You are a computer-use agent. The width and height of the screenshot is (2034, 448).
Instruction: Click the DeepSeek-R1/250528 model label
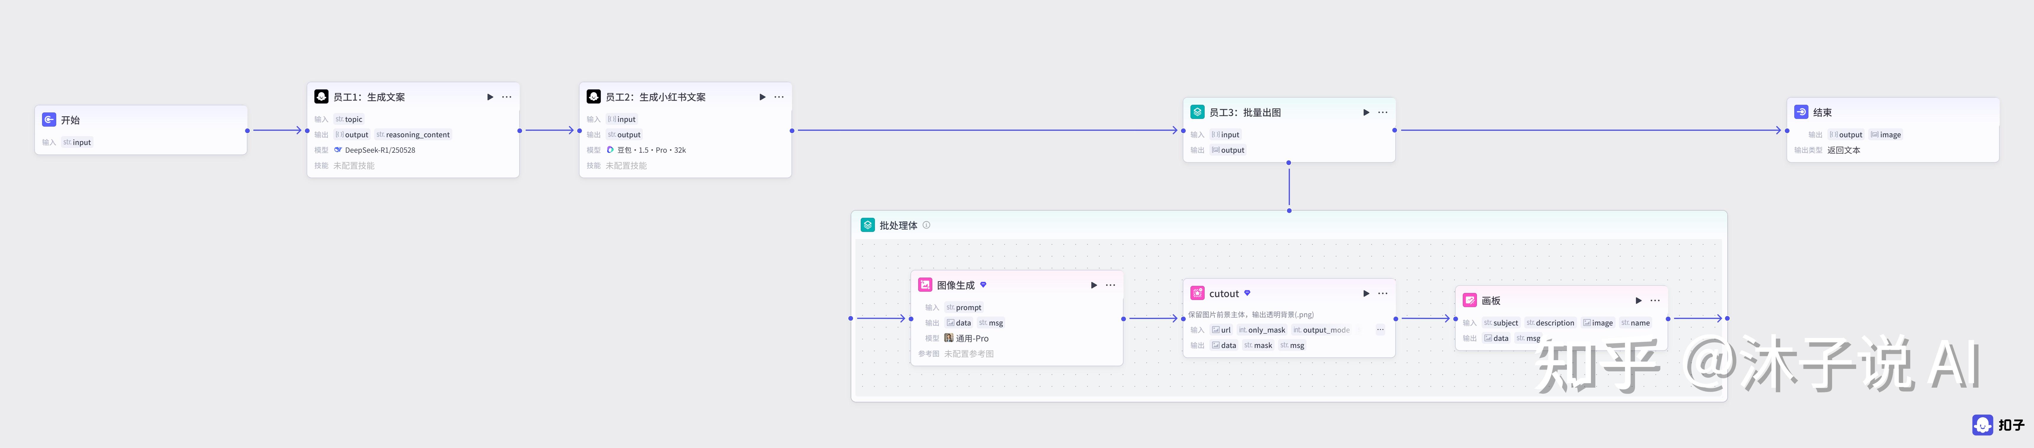[380, 150]
